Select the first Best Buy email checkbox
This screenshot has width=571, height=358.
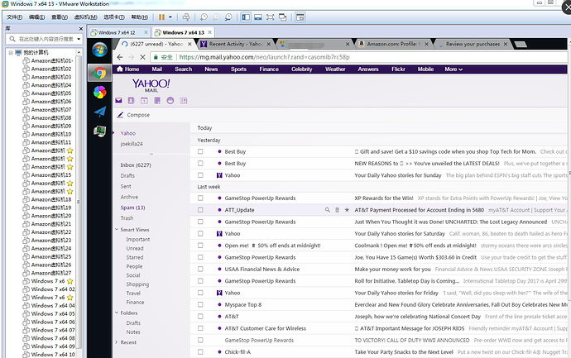point(199,152)
